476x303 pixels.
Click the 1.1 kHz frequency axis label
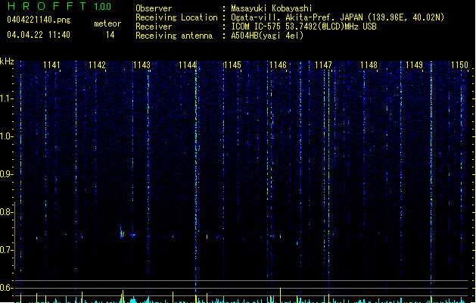[5, 98]
